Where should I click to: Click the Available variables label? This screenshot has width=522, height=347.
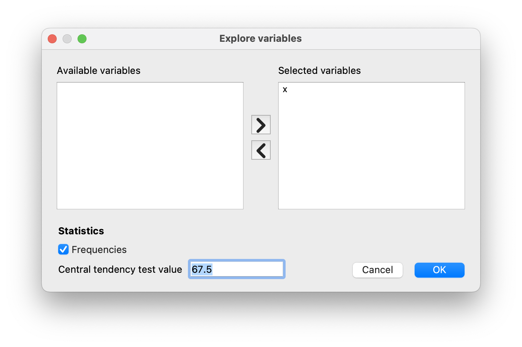click(98, 71)
